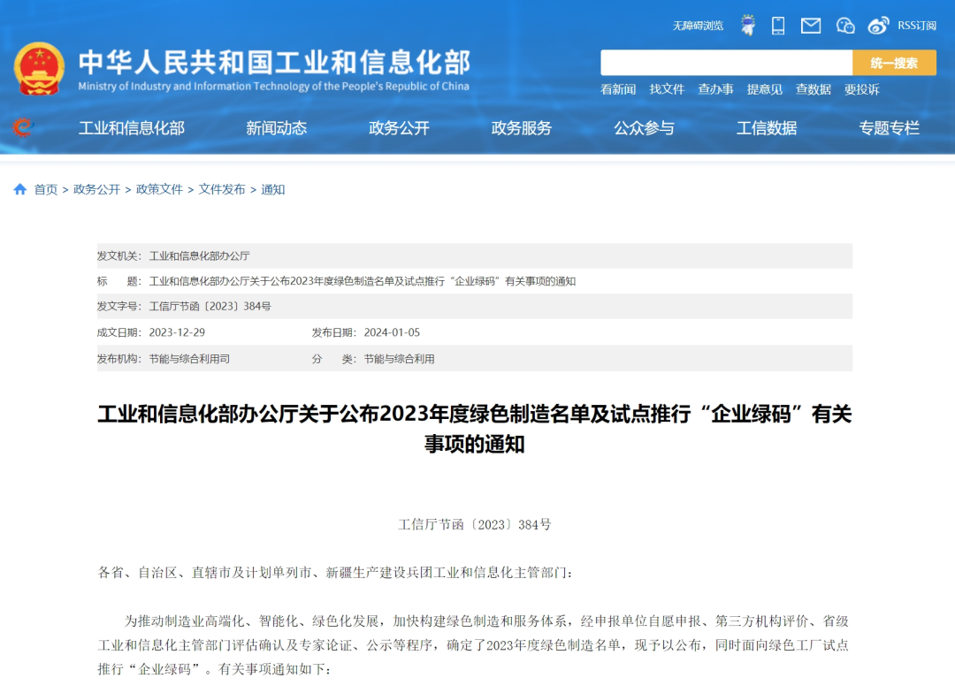
Task: Open 新闻动态 navigation menu
Action: [x=277, y=128]
